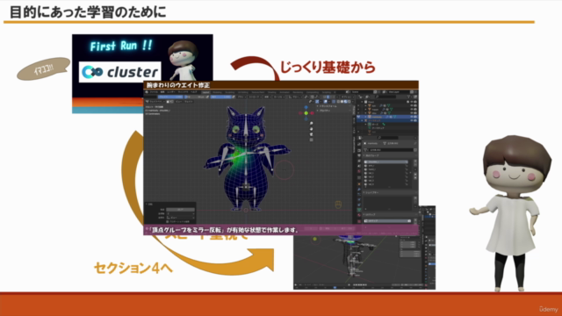Remove vertex group with the minus button
This screenshot has height=316, width=562.
click(415, 165)
